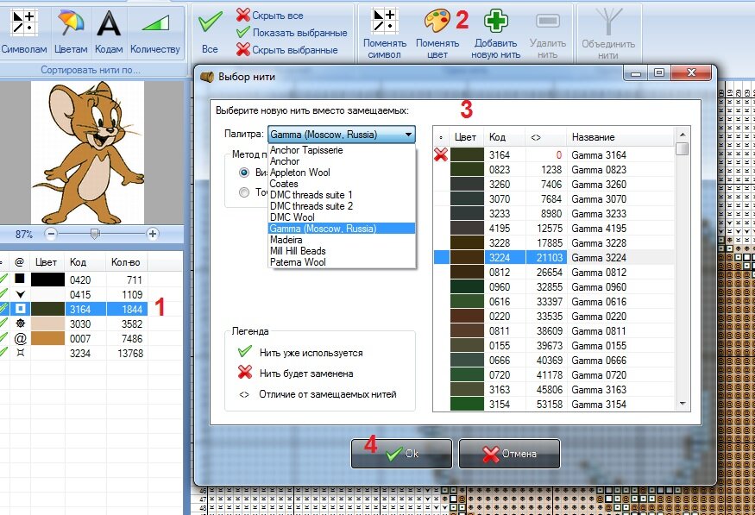The width and height of the screenshot is (755, 515).
Task: Click 'Скрыть выбранные' option
Action: [287, 49]
